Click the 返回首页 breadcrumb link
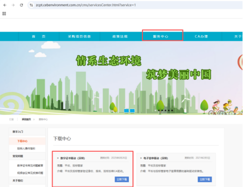The height and width of the screenshot is (187, 243). point(26,119)
